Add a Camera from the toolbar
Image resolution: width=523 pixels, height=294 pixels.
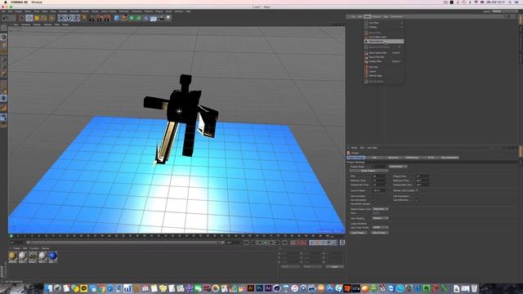[161, 18]
